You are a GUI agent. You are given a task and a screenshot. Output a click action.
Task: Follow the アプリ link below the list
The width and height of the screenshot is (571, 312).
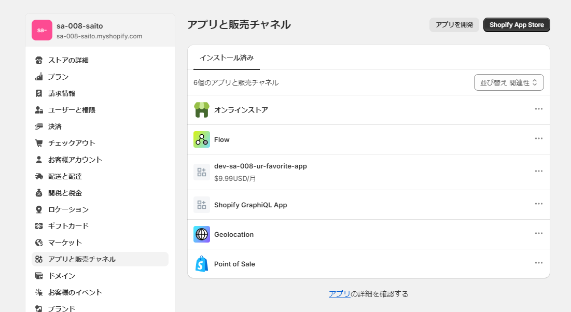[339, 294]
